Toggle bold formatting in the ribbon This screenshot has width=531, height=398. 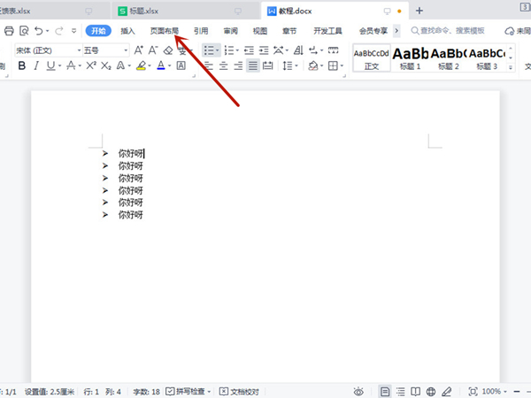20,65
